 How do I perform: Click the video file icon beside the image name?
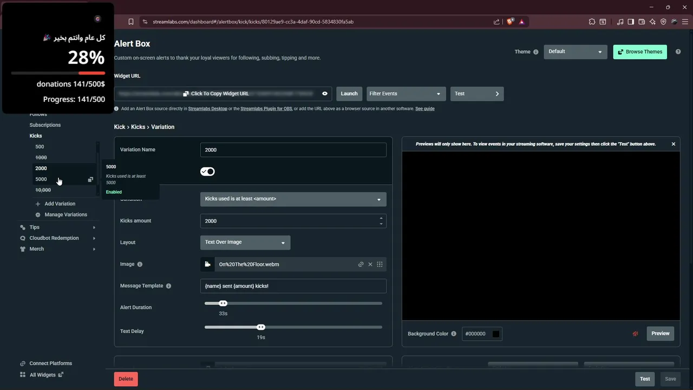[207, 264]
